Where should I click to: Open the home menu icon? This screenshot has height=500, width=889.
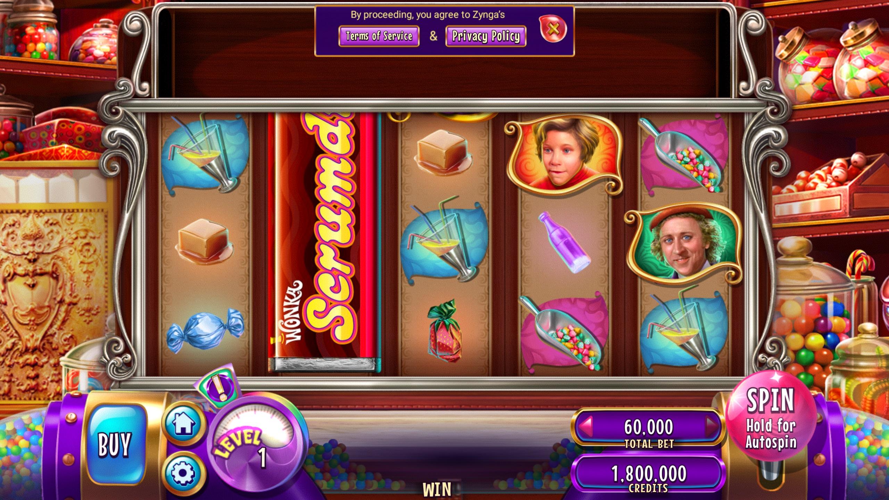[x=183, y=424]
